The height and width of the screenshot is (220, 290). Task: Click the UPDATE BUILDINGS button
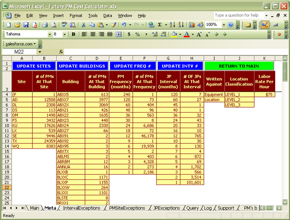[x=82, y=66]
